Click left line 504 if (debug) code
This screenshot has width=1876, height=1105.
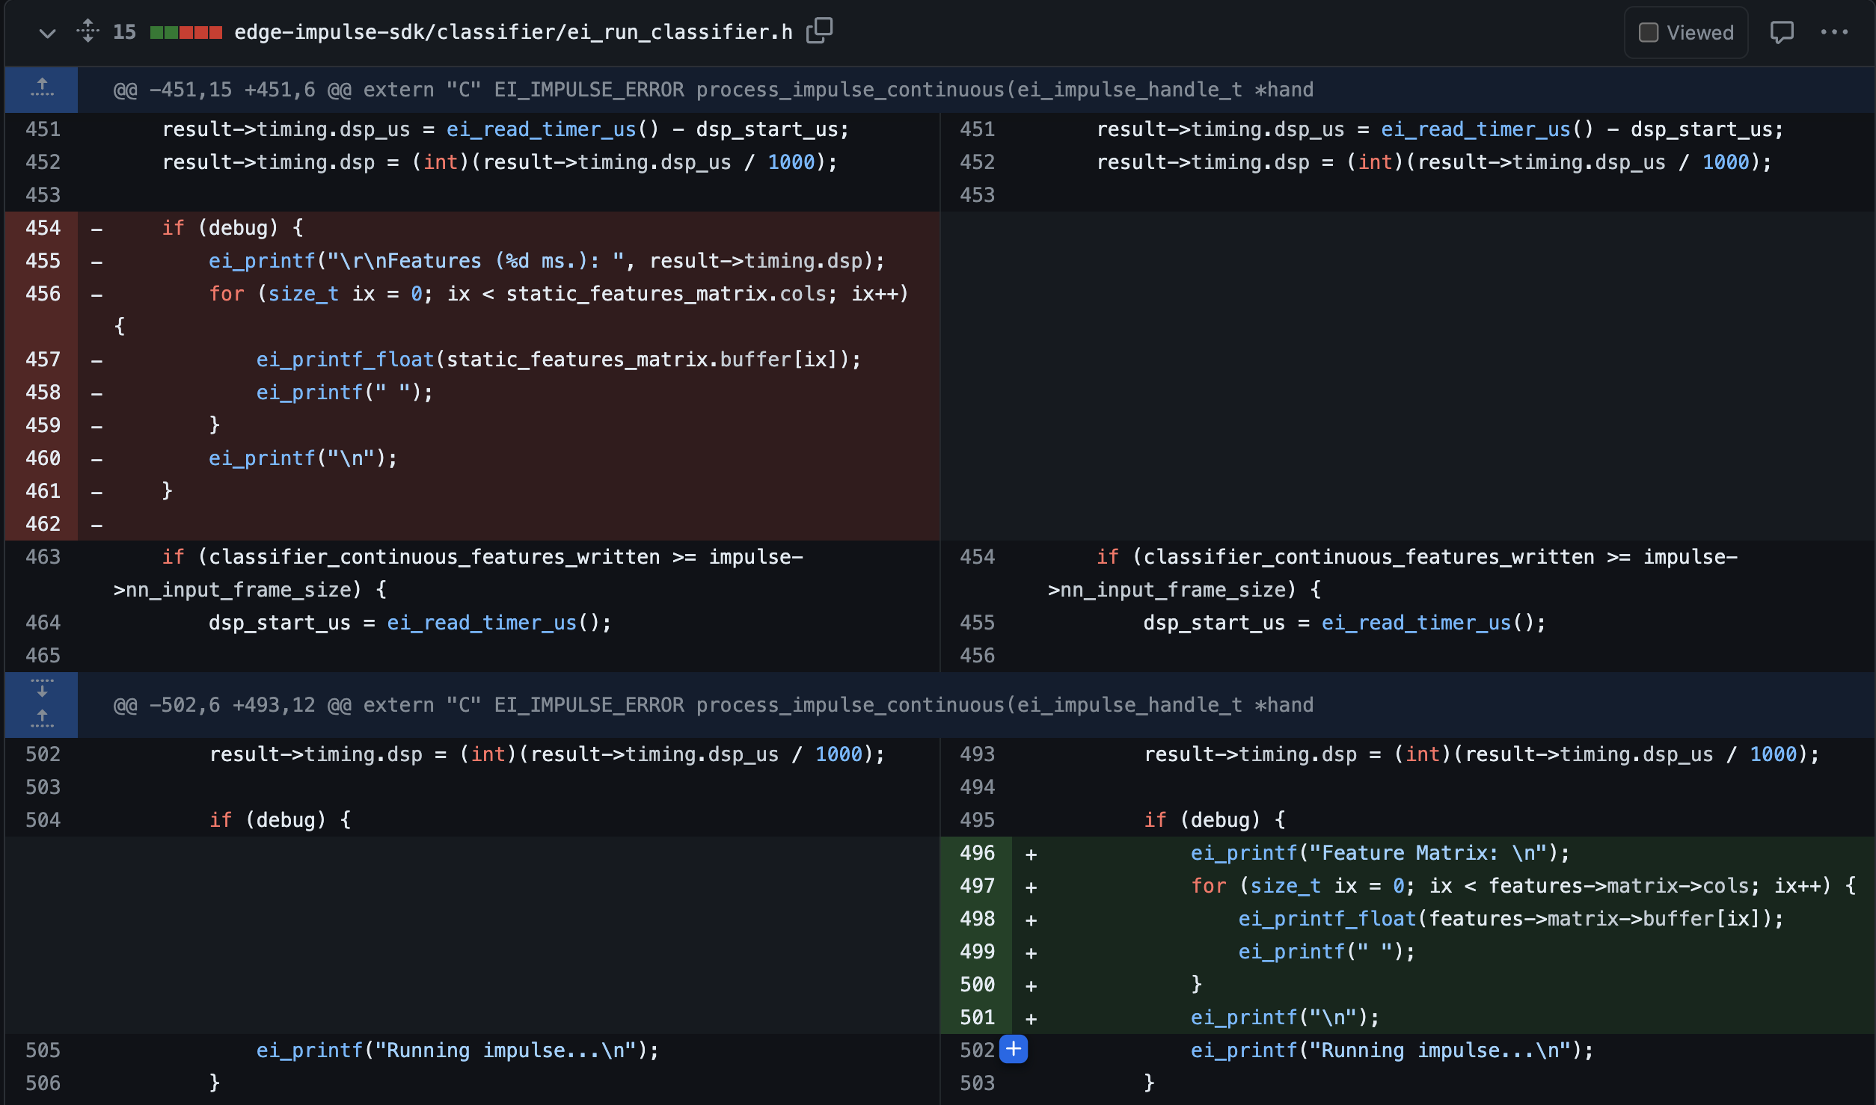point(280,820)
